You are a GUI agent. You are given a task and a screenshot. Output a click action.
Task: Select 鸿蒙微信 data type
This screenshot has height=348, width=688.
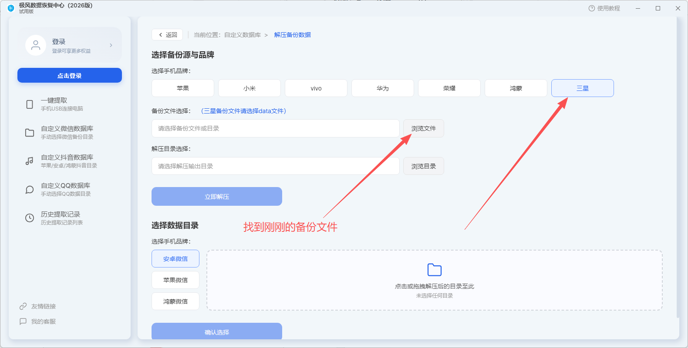(x=175, y=301)
